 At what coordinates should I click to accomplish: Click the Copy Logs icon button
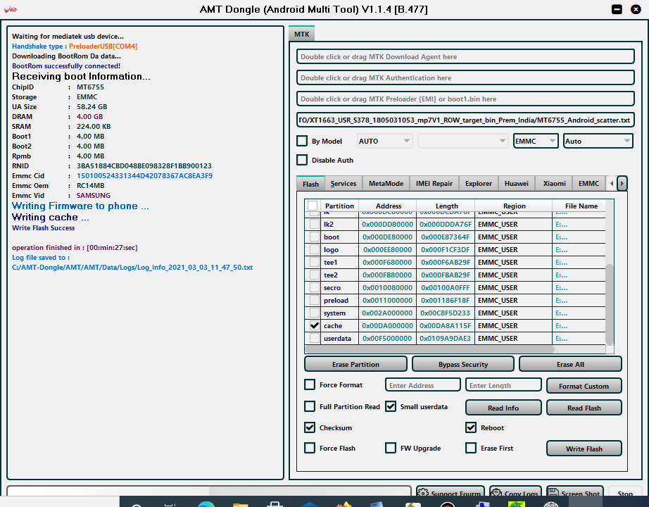515,493
